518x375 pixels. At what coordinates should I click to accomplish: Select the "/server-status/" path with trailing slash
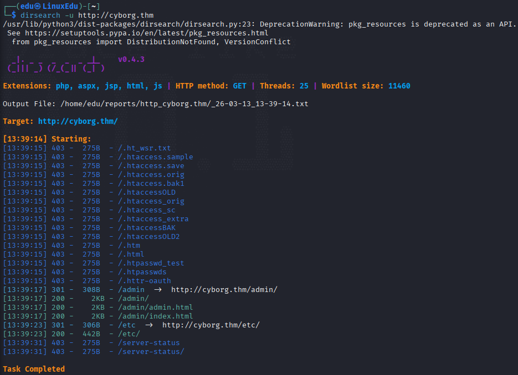point(151,352)
